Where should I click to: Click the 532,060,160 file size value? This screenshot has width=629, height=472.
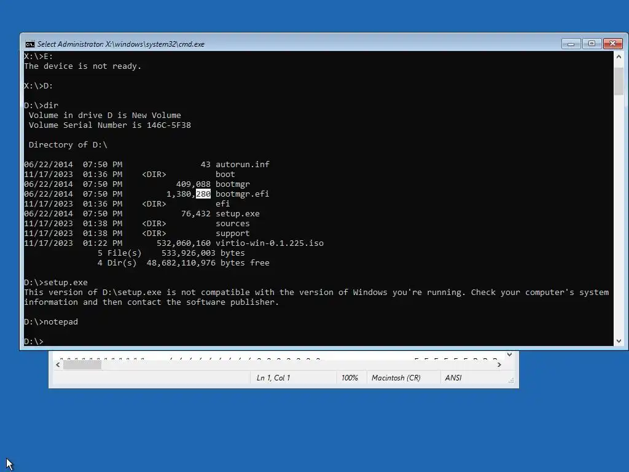pyautogui.click(x=183, y=243)
